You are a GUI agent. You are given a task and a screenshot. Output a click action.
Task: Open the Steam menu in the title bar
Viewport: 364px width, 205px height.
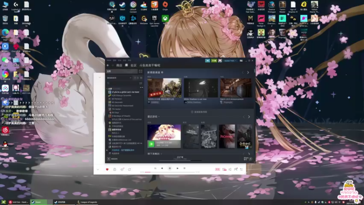tap(109, 61)
